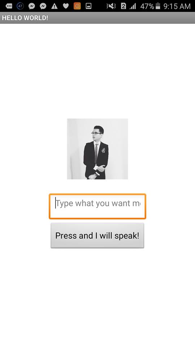
Task: Open the orange app notification icon
Action: pos(77,6)
